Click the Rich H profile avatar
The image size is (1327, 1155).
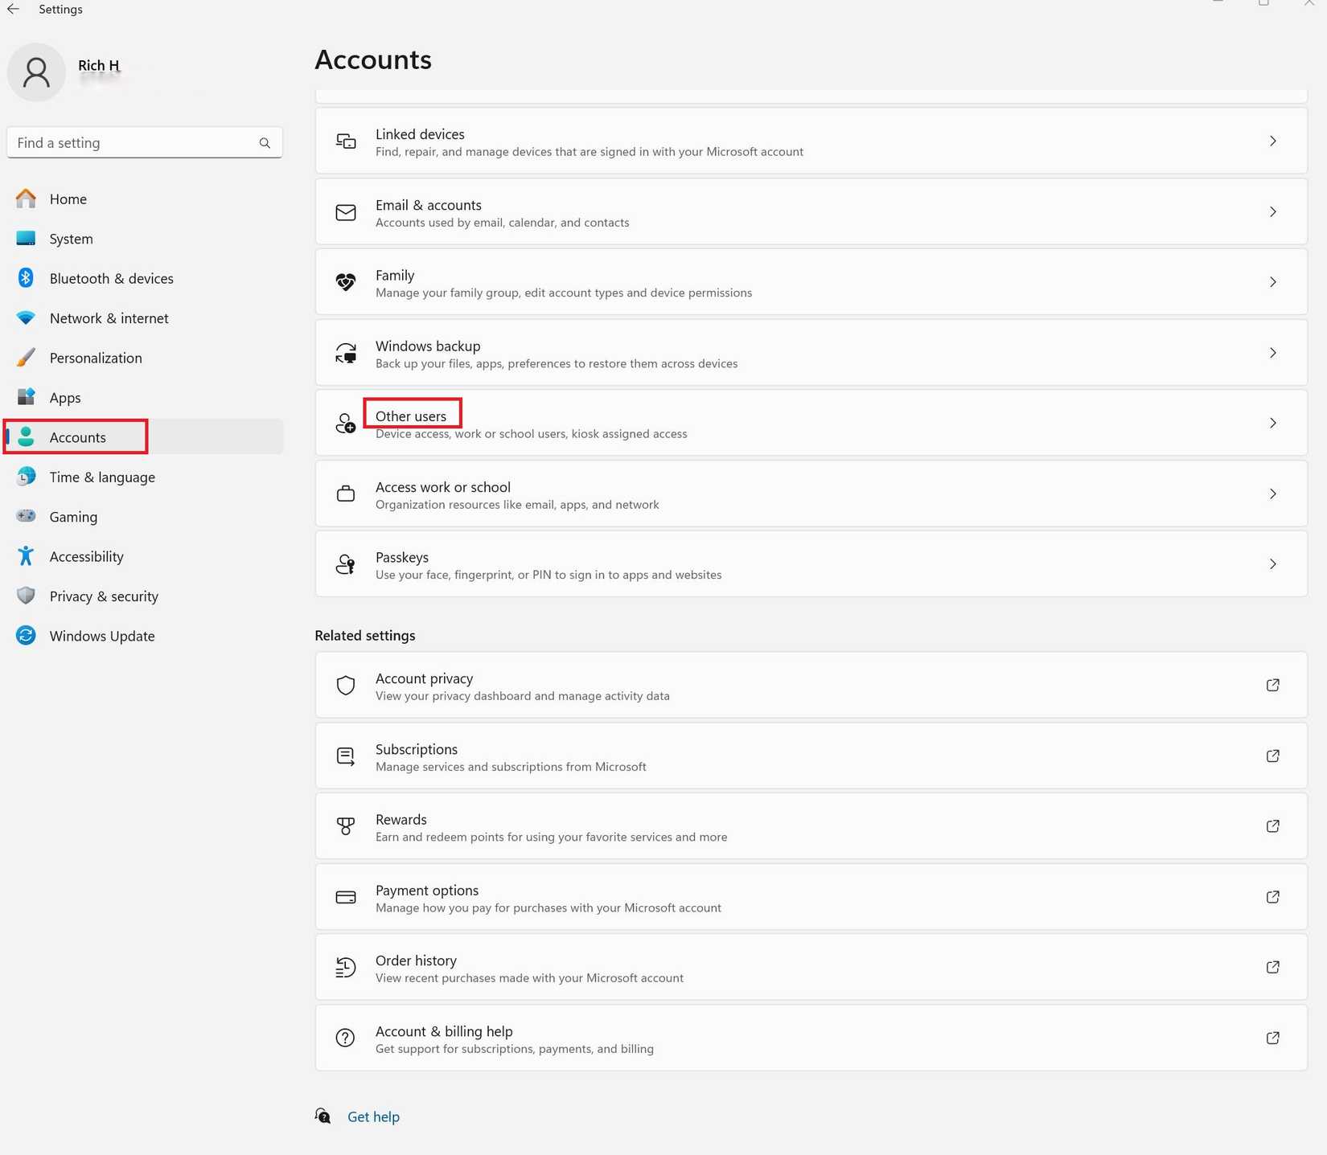coord(36,72)
